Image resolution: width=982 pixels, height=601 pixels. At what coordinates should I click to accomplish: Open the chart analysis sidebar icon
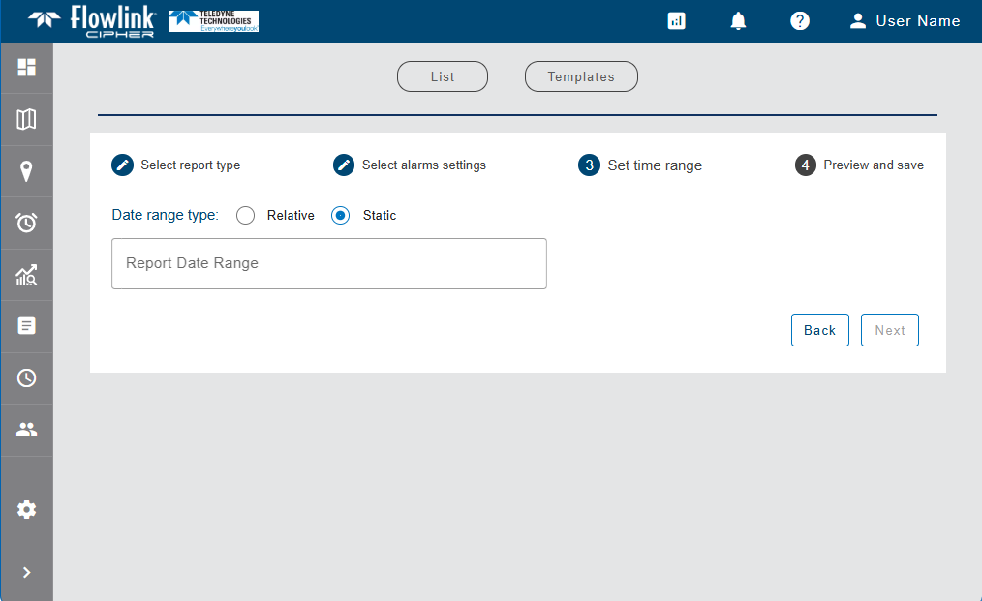(x=27, y=276)
